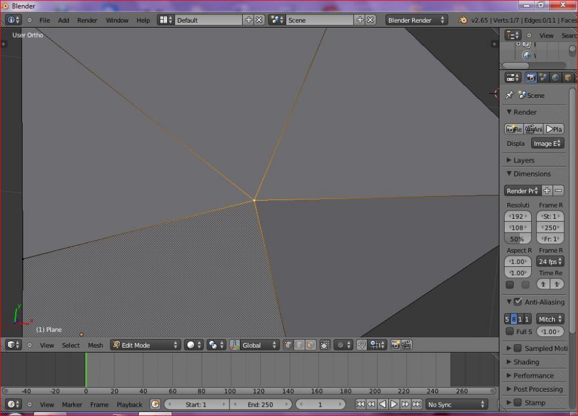This screenshot has width=578, height=416.
Task: Open the Add menu
Action: 64,20
